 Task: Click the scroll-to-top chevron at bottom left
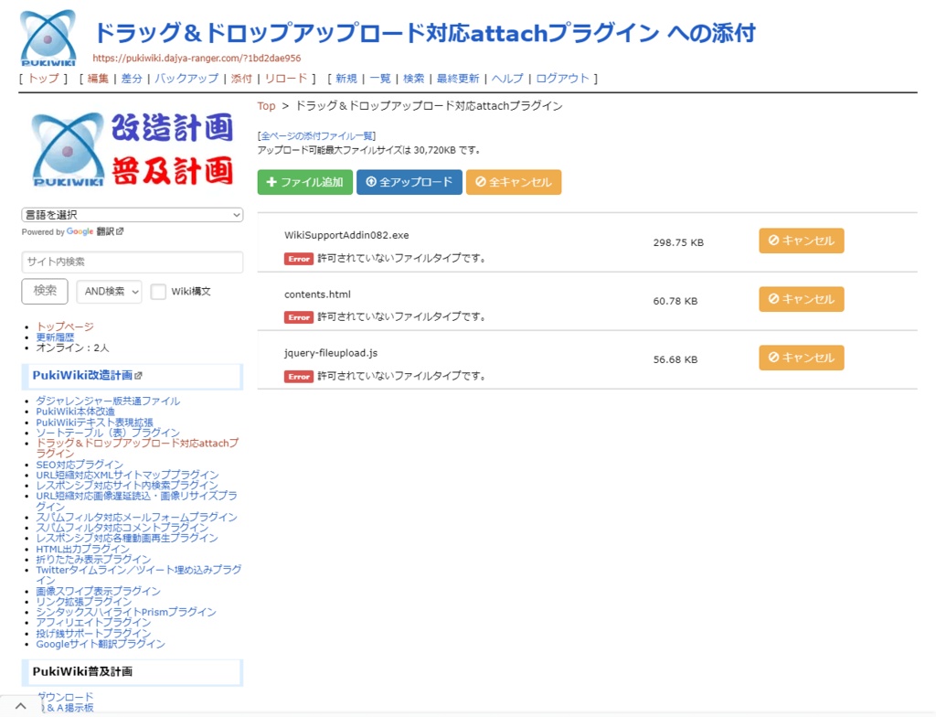tap(22, 707)
